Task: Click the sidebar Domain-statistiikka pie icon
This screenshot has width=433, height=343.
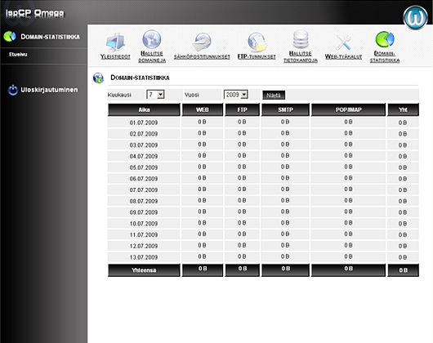Action: pos(10,37)
